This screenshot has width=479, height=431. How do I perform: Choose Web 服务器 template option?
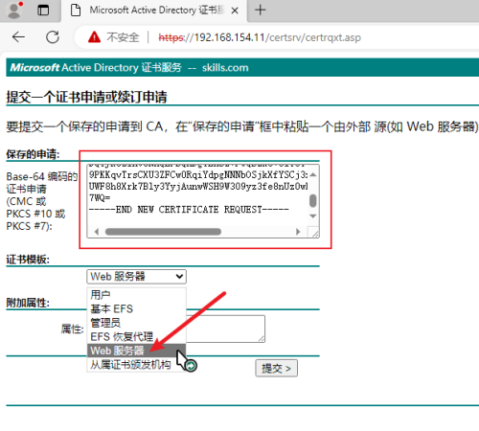(x=136, y=351)
